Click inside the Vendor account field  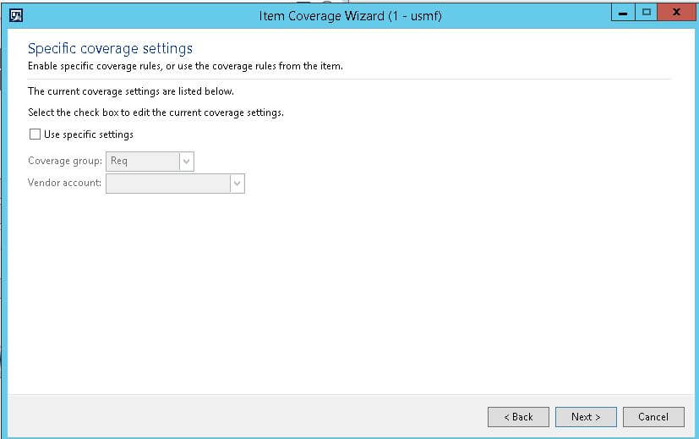167,184
